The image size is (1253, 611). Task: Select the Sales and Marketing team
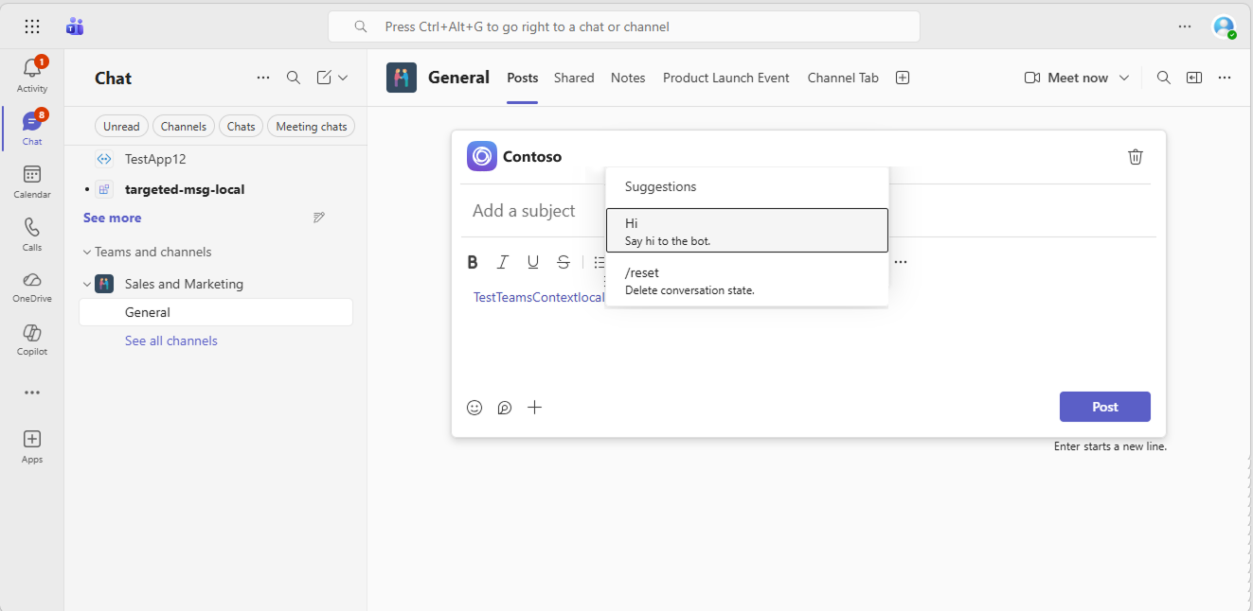[x=184, y=284]
